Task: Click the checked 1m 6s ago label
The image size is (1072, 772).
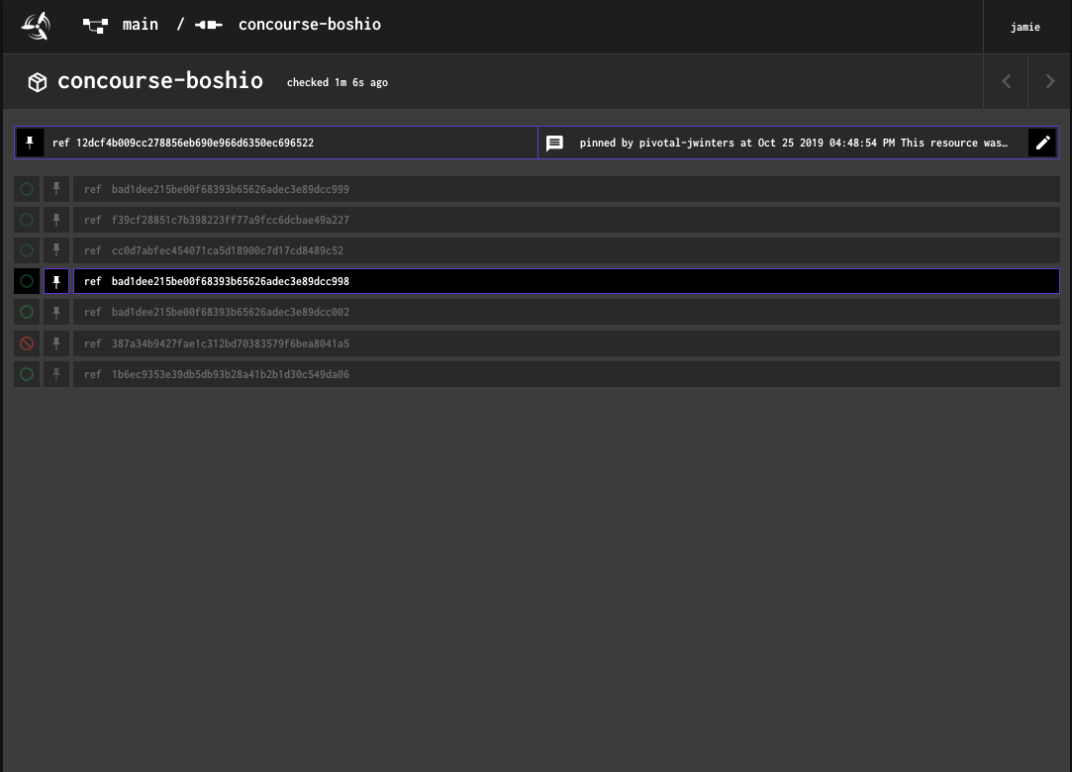Action: click(338, 83)
